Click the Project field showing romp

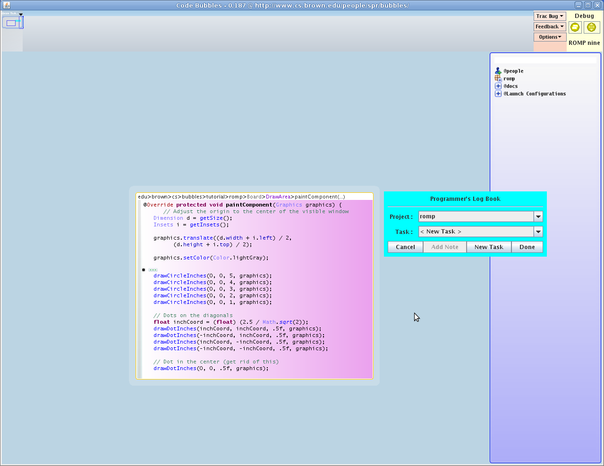click(476, 216)
